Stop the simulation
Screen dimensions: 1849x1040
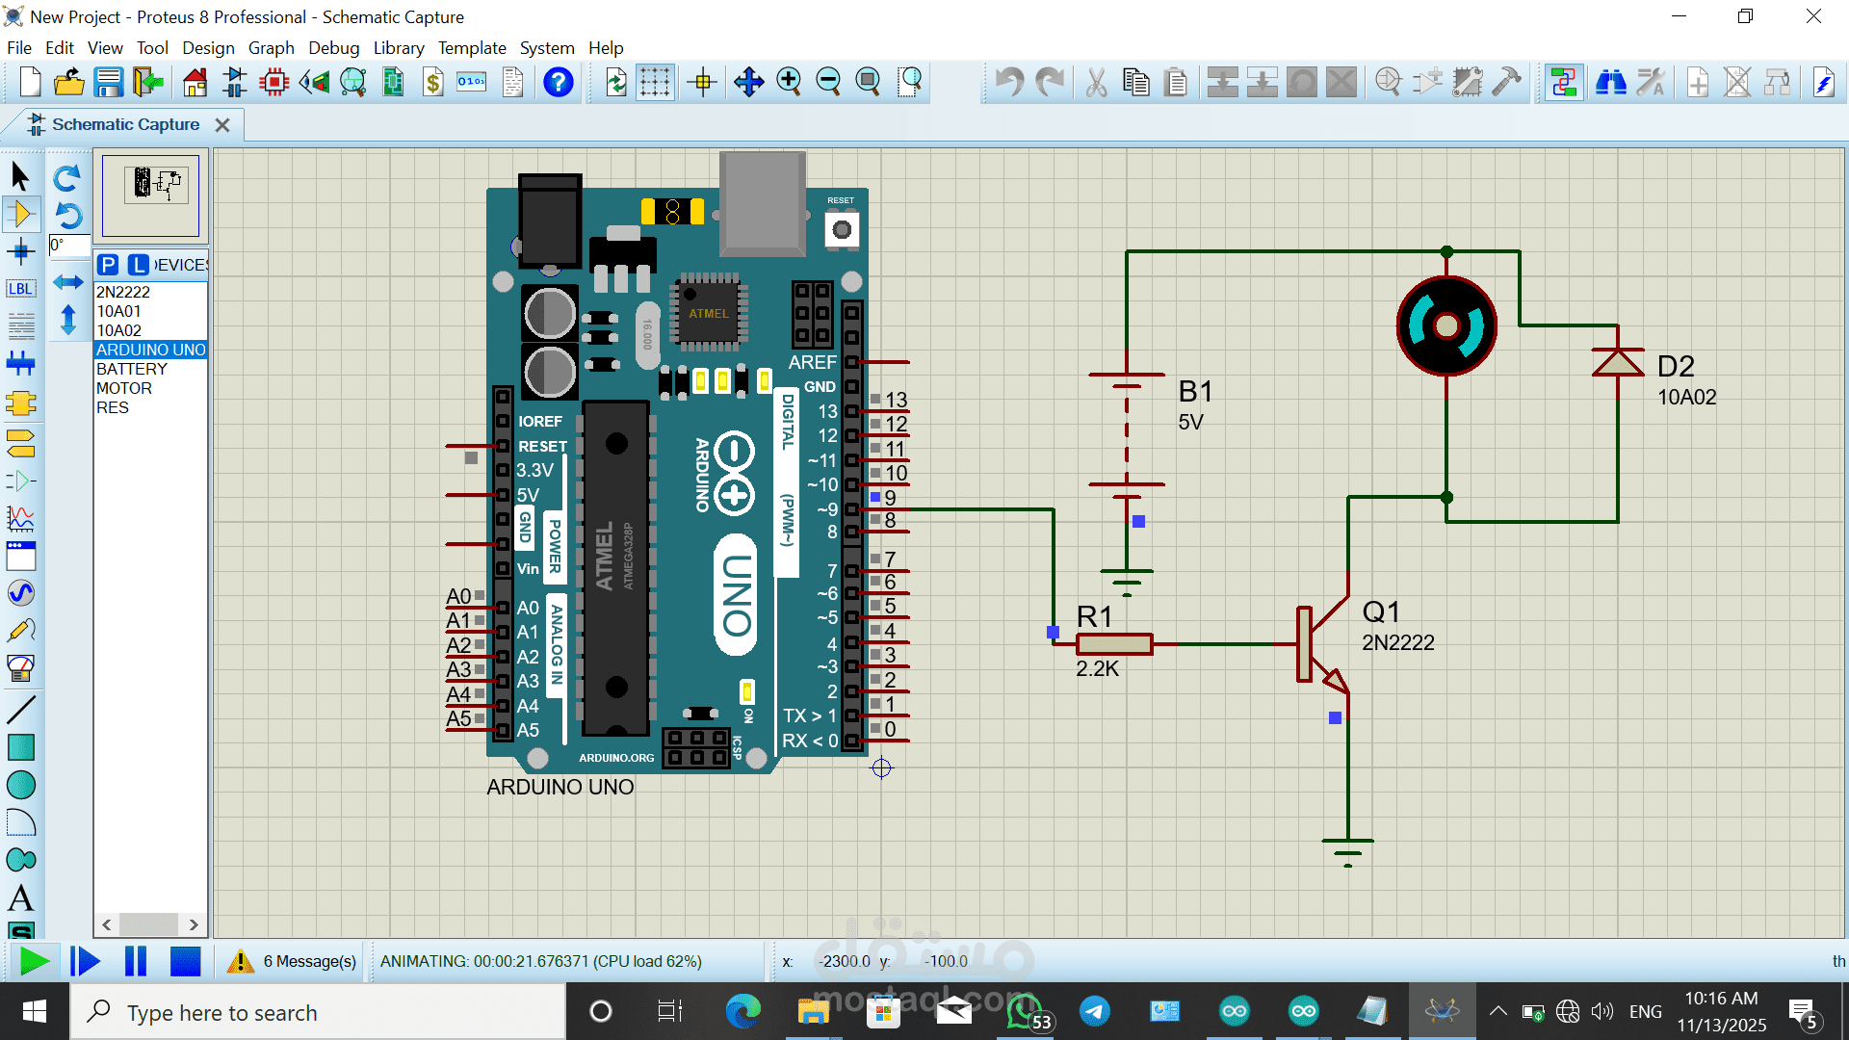coord(185,961)
